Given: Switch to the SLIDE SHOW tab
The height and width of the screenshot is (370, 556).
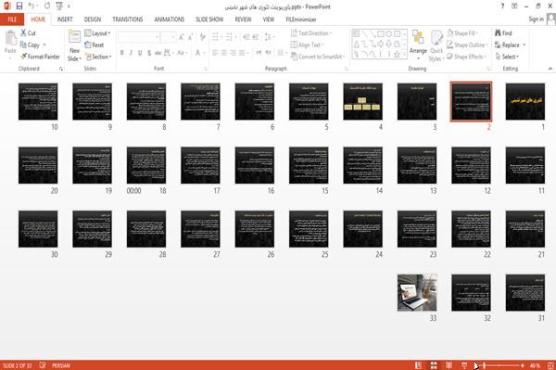Looking at the screenshot, I should [x=209, y=19].
